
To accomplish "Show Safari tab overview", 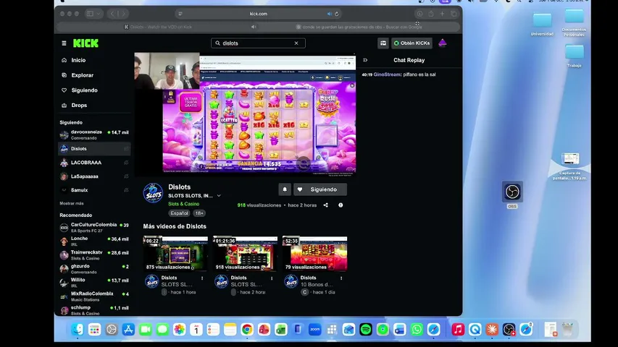I will pos(454,14).
